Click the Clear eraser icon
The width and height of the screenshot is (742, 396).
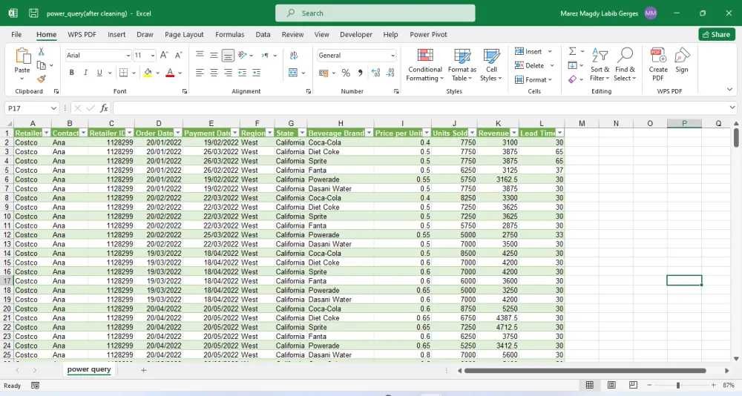tap(573, 79)
